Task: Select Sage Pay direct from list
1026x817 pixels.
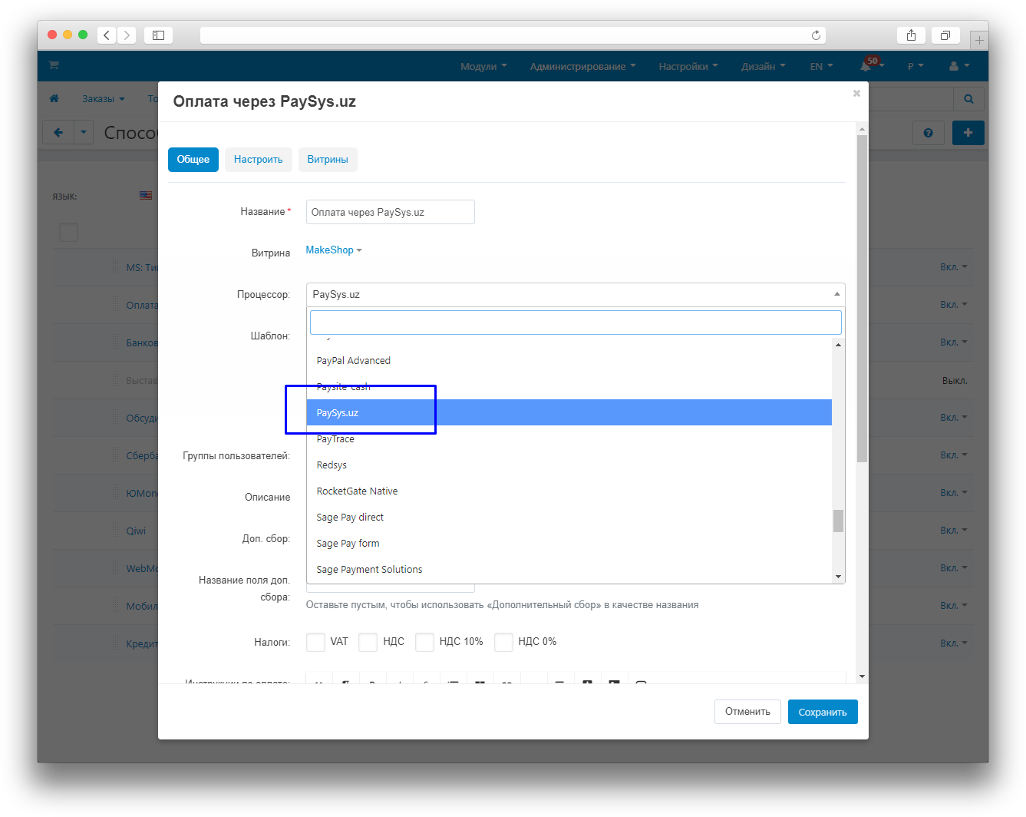Action: click(x=350, y=518)
